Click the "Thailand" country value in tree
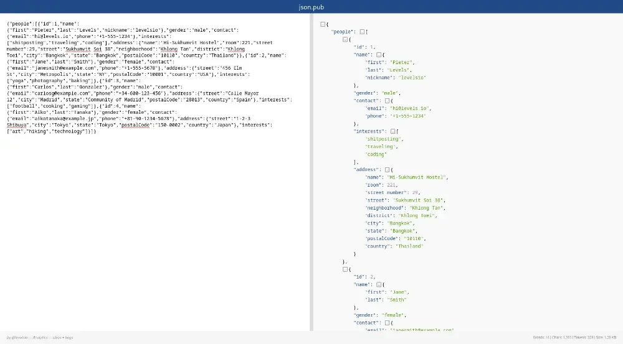623x344 pixels. [410, 246]
